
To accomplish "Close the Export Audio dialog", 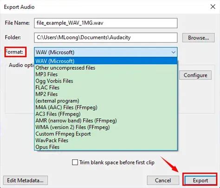I will [213, 6].
